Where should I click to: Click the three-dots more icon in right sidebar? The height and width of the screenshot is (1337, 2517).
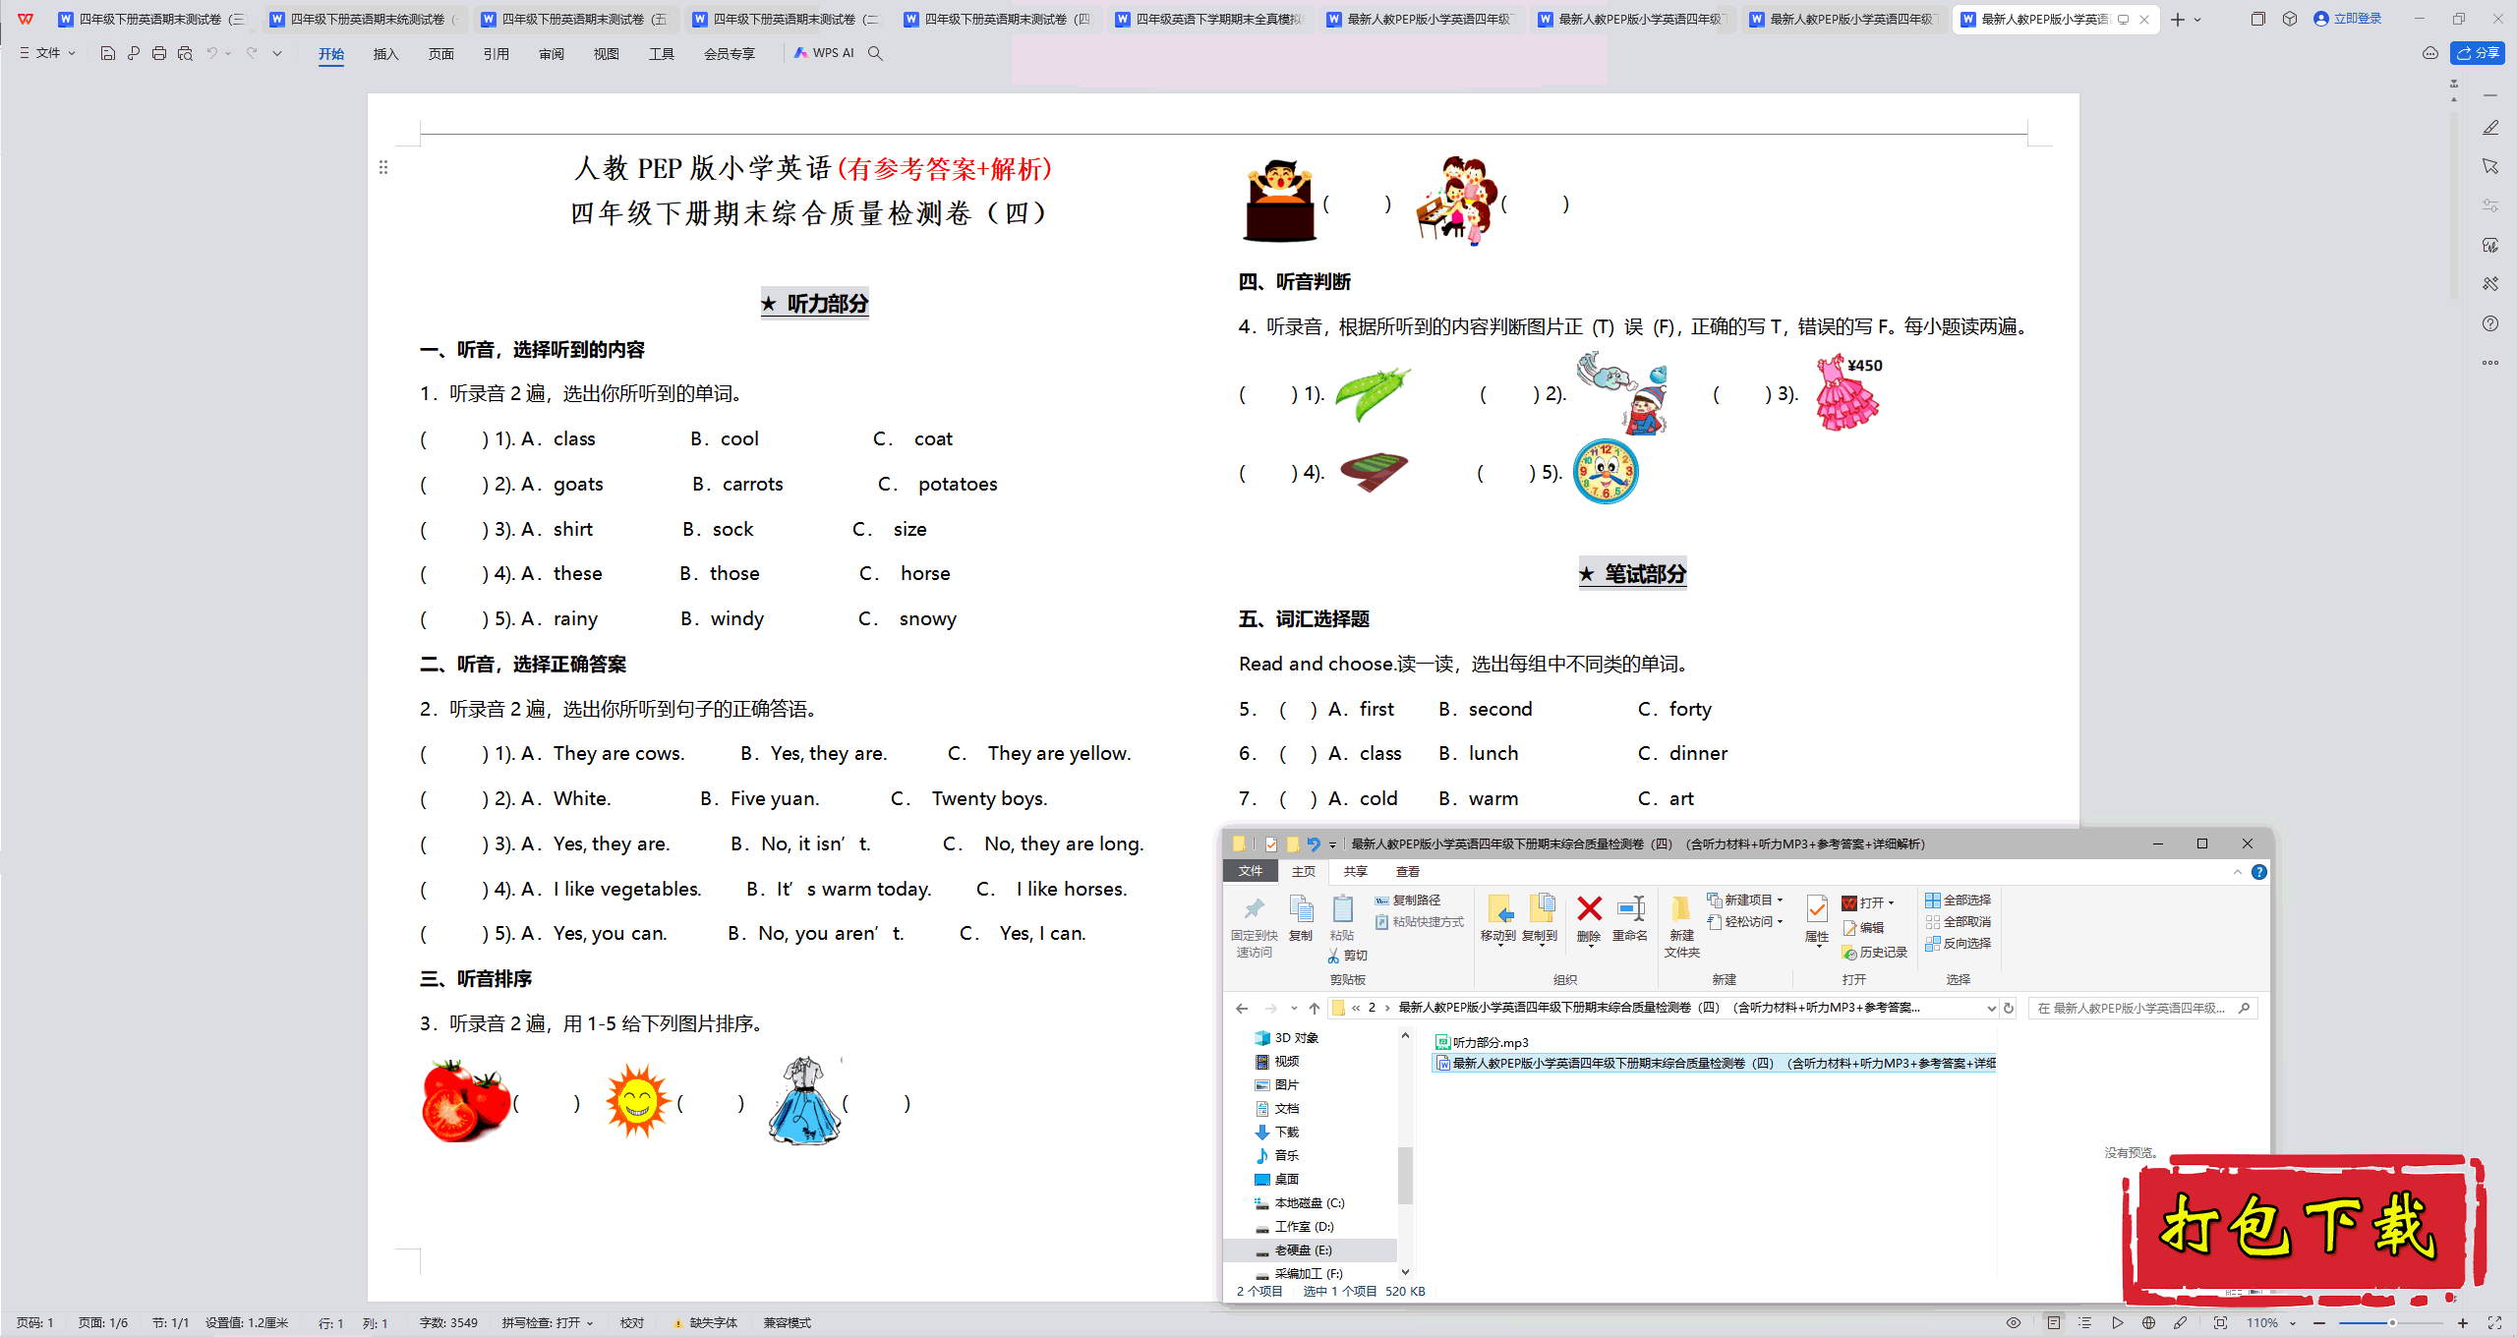2490,363
